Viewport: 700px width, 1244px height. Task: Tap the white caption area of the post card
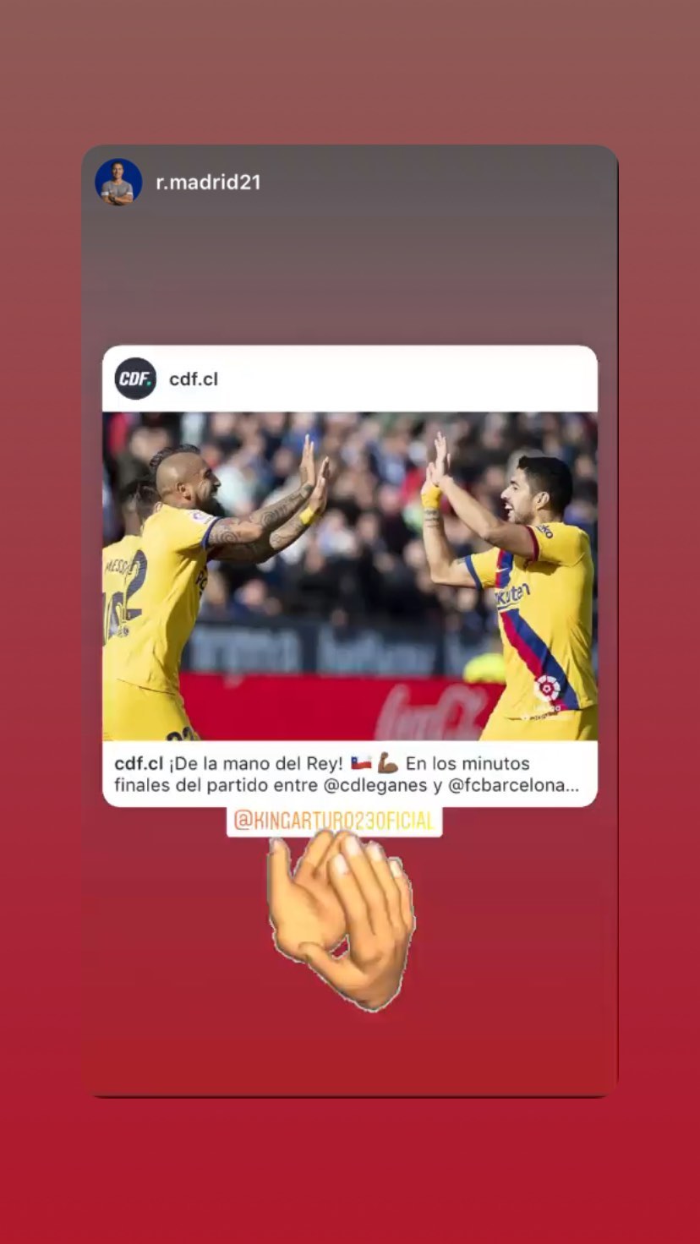350,774
